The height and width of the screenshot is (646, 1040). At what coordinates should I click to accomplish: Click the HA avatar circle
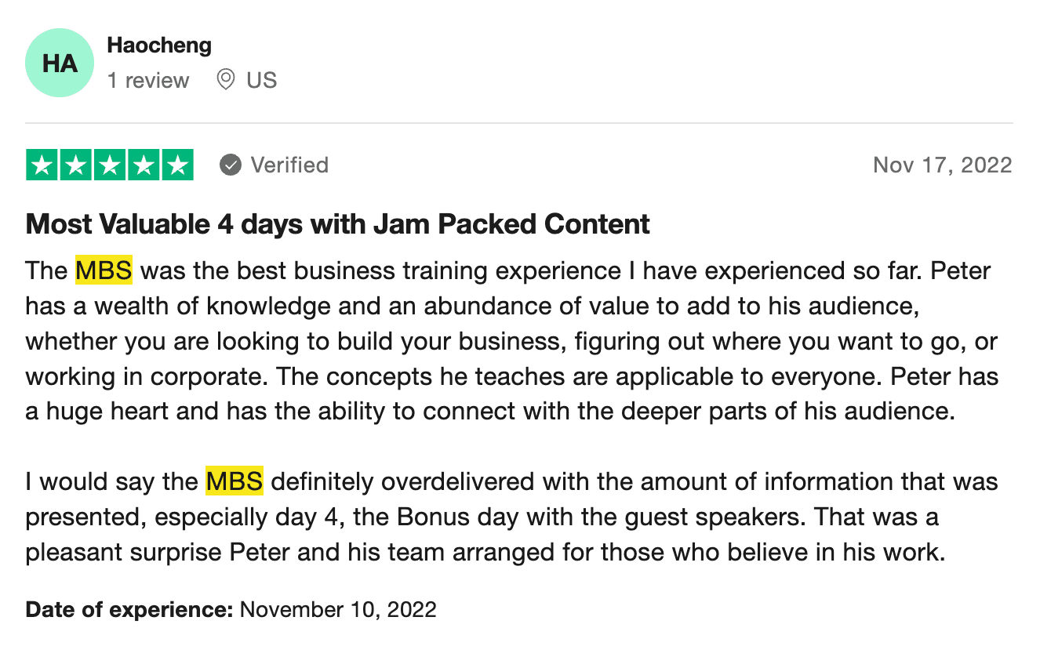click(x=60, y=63)
